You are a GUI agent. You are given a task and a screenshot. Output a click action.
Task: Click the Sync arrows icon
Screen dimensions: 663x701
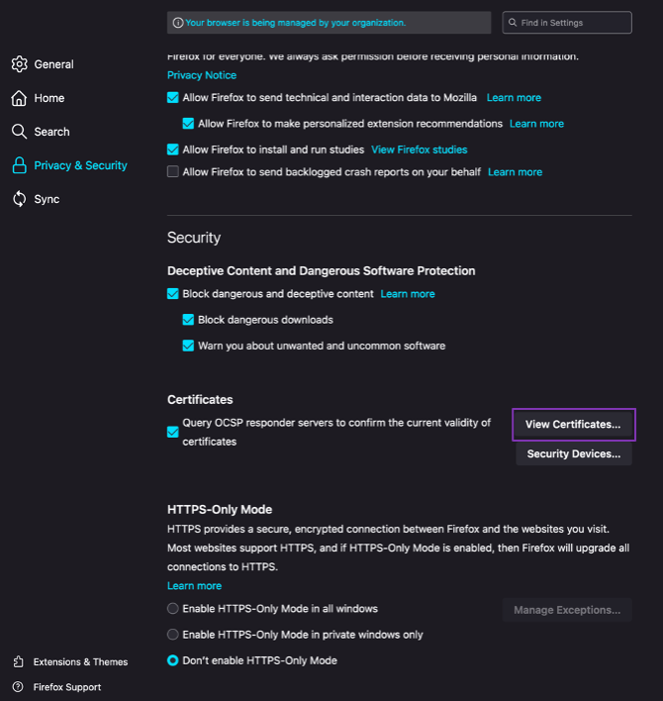coord(19,199)
